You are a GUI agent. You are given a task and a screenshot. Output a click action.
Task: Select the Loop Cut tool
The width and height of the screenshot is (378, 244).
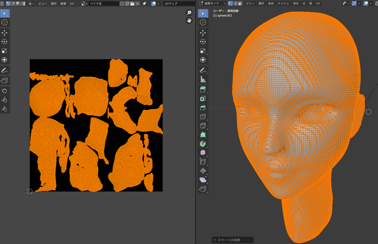click(203, 117)
